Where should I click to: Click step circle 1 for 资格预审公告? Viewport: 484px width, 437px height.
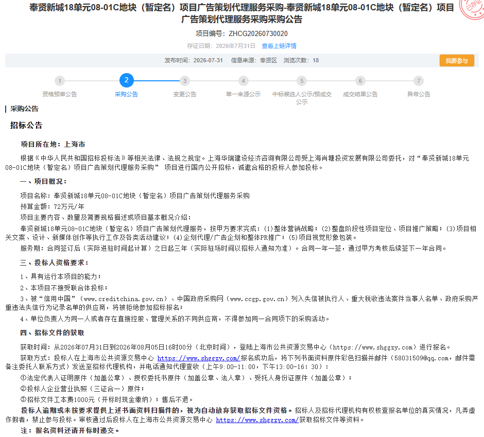(60, 81)
